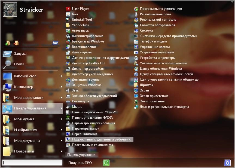Click the Электропитание icon
Image resolution: width=235 pixels, height=168 pixels.
136,101
